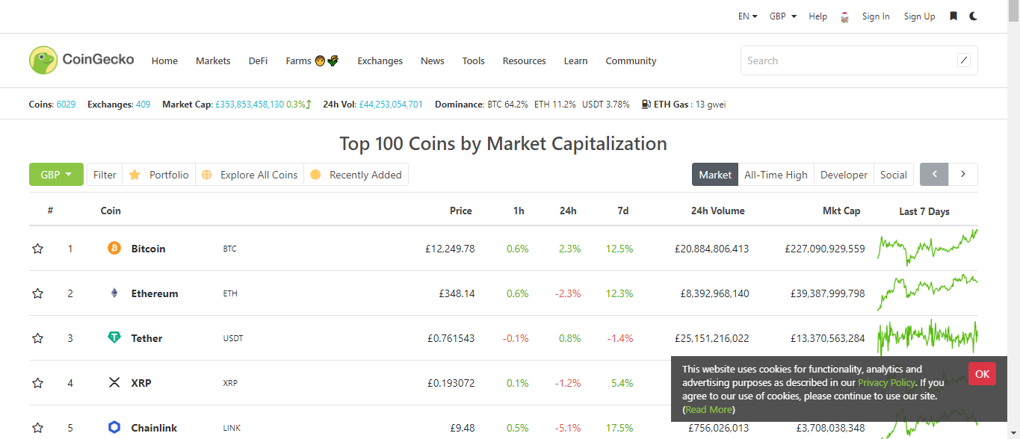This screenshot has height=439, width=1020.
Task: Open the Exchanges menu item
Action: point(380,61)
